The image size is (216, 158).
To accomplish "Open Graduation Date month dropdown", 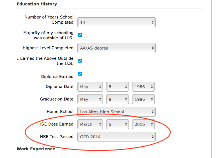I will [90, 99].
